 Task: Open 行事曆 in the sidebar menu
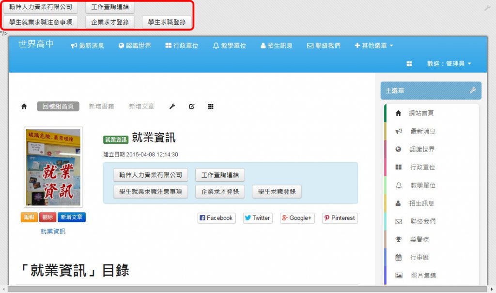419,257
